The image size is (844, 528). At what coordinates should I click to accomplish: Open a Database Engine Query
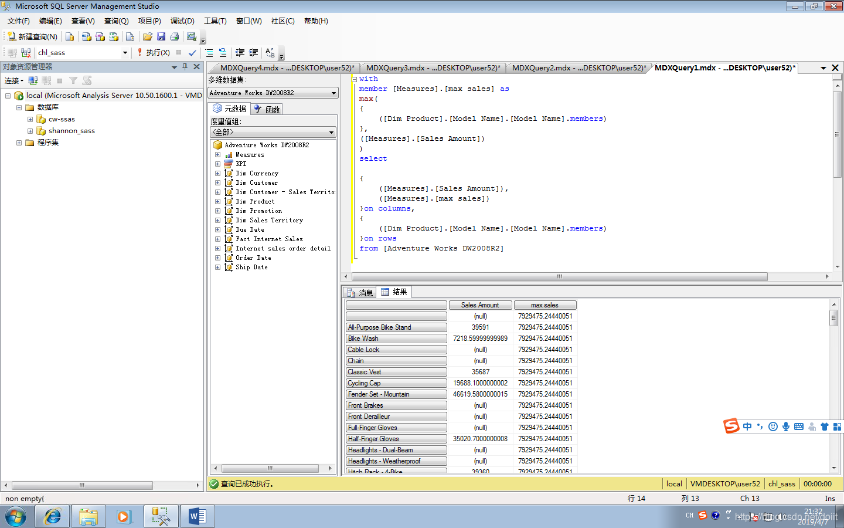(70, 36)
